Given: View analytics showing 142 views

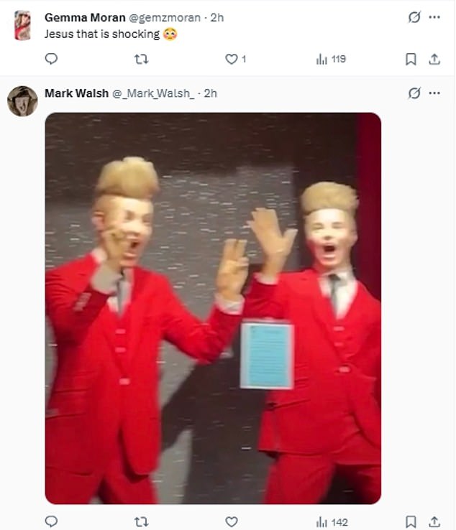Looking at the screenshot, I should coord(332,522).
